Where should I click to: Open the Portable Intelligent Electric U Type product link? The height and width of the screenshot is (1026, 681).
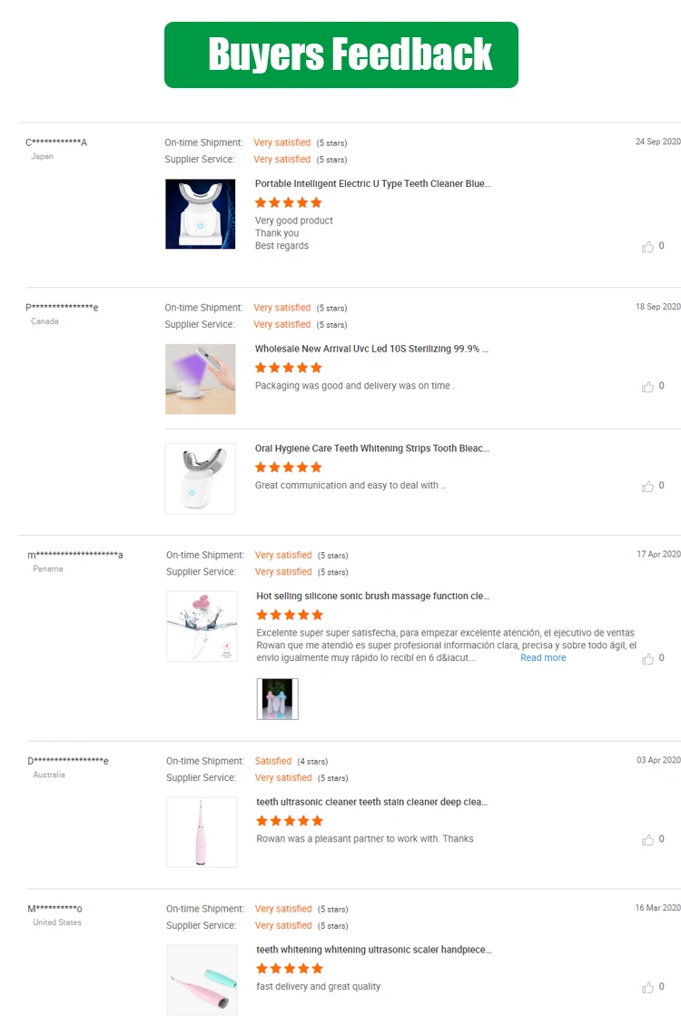point(372,183)
